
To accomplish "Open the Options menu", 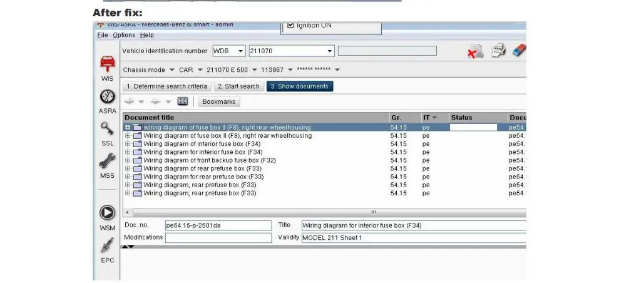I will [x=124, y=35].
